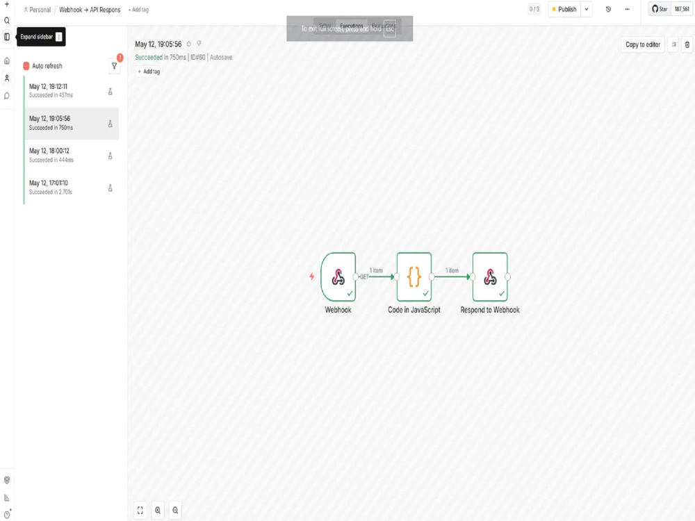Screen dimensions: 695x521
Task: Open the Personal project breadcrumb
Action: pos(38,10)
